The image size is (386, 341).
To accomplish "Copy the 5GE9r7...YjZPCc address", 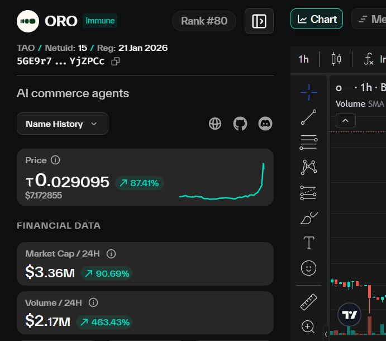I will point(116,61).
